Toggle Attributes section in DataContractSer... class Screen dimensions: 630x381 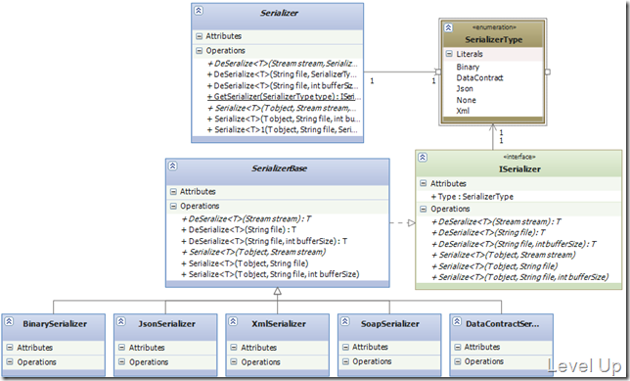point(458,347)
